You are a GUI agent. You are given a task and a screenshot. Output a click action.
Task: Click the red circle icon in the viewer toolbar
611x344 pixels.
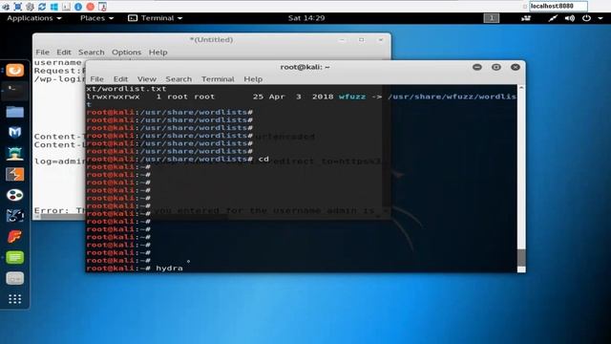coord(91,7)
